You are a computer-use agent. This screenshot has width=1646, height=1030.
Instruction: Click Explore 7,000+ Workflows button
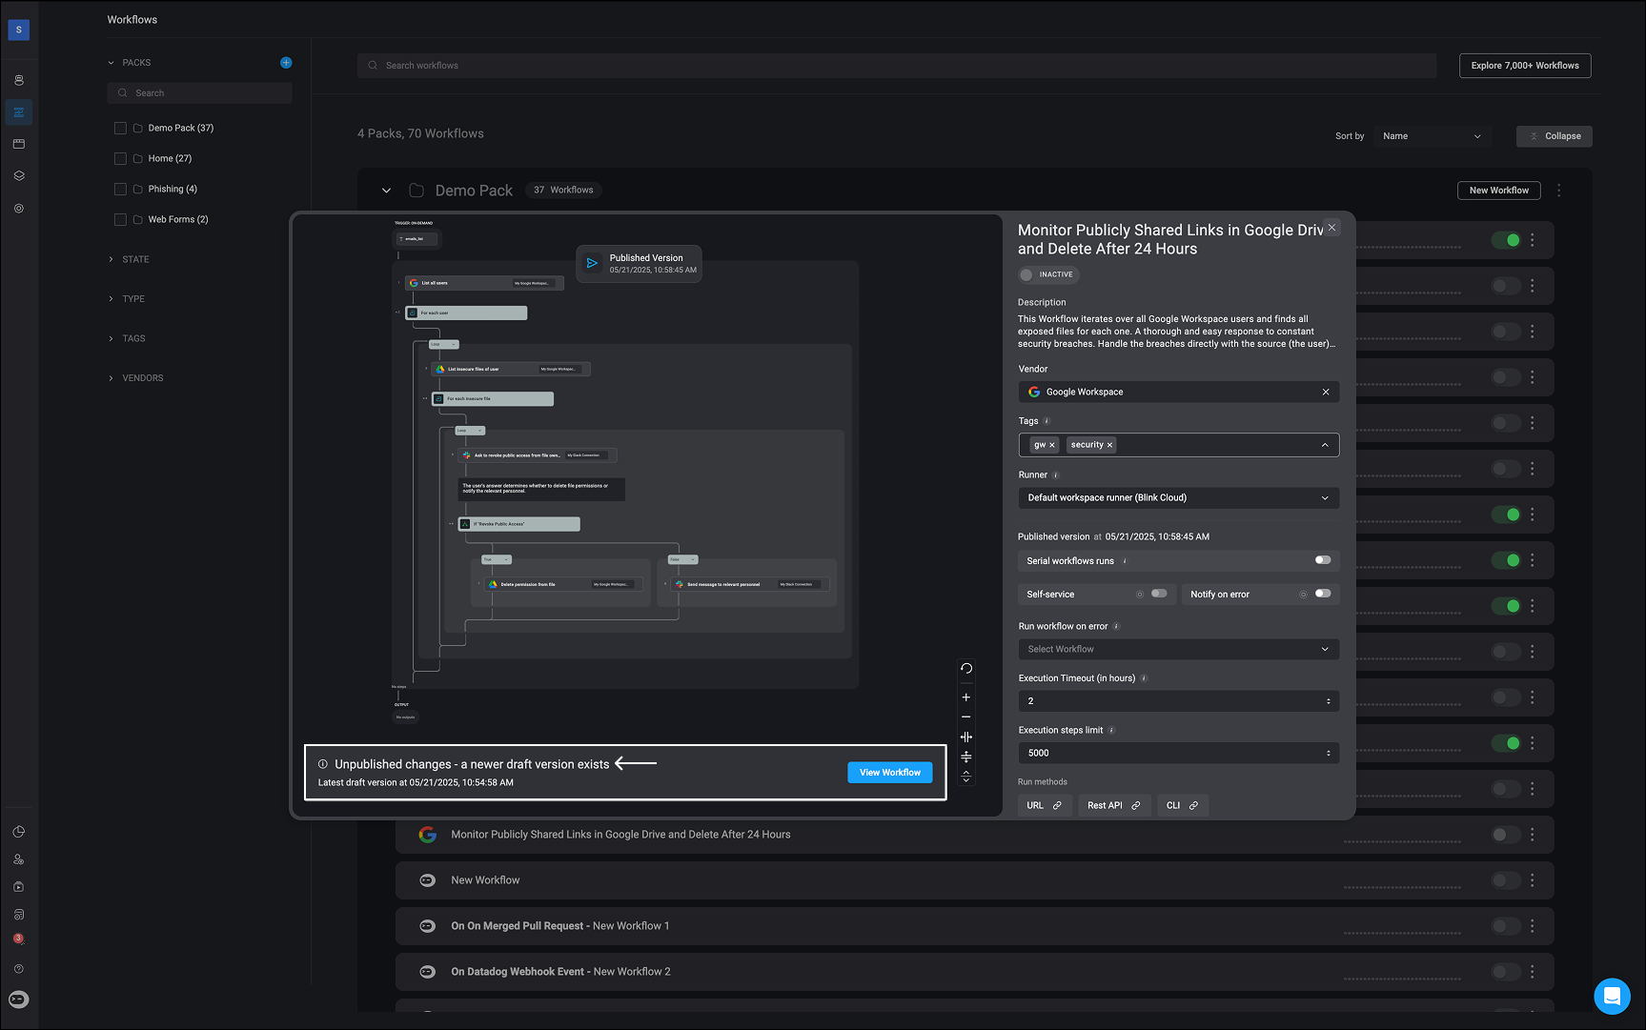[x=1524, y=66]
